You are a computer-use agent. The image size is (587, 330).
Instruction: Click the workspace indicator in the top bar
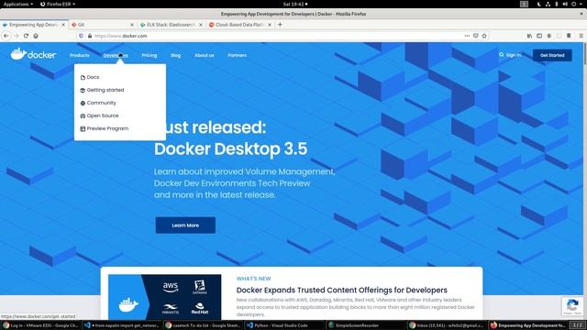[x=524, y=4]
